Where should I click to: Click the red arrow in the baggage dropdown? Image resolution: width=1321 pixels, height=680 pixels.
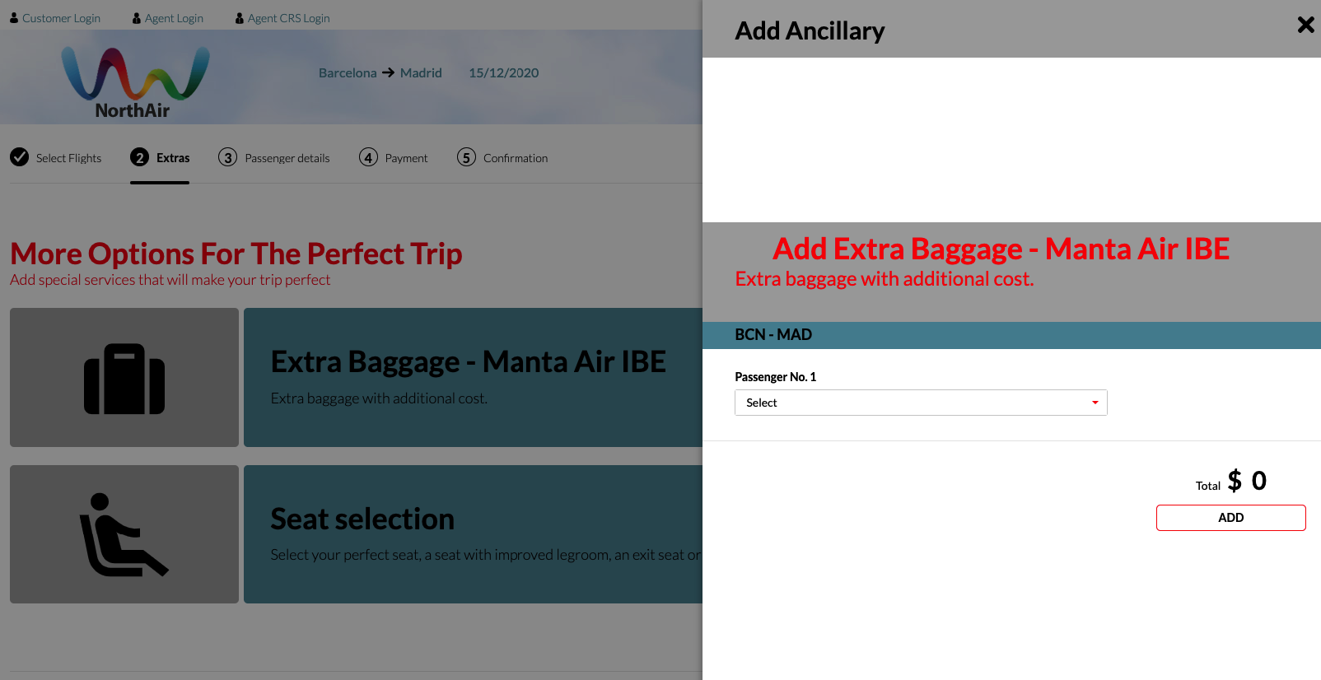[1095, 403]
